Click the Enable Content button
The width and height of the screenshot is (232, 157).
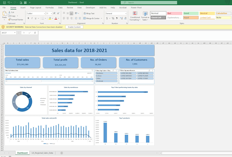pos(74,27)
